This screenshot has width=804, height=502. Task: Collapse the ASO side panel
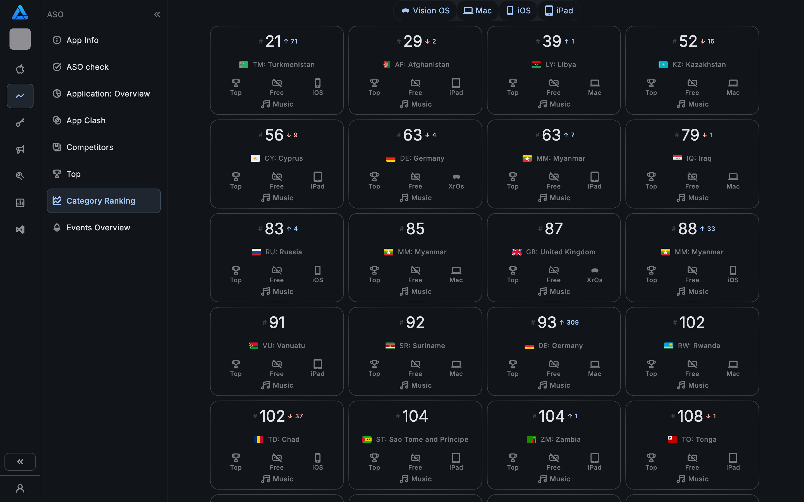[x=157, y=14]
